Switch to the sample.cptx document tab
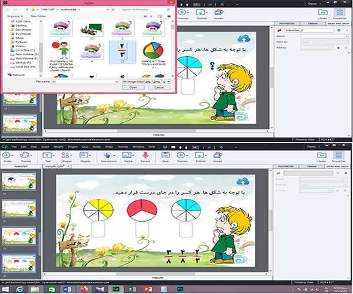 pos(56,166)
